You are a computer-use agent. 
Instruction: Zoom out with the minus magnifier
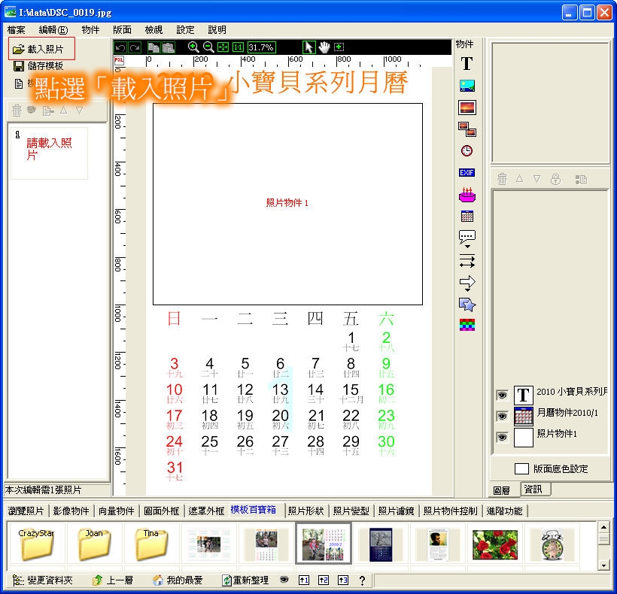[x=208, y=47]
